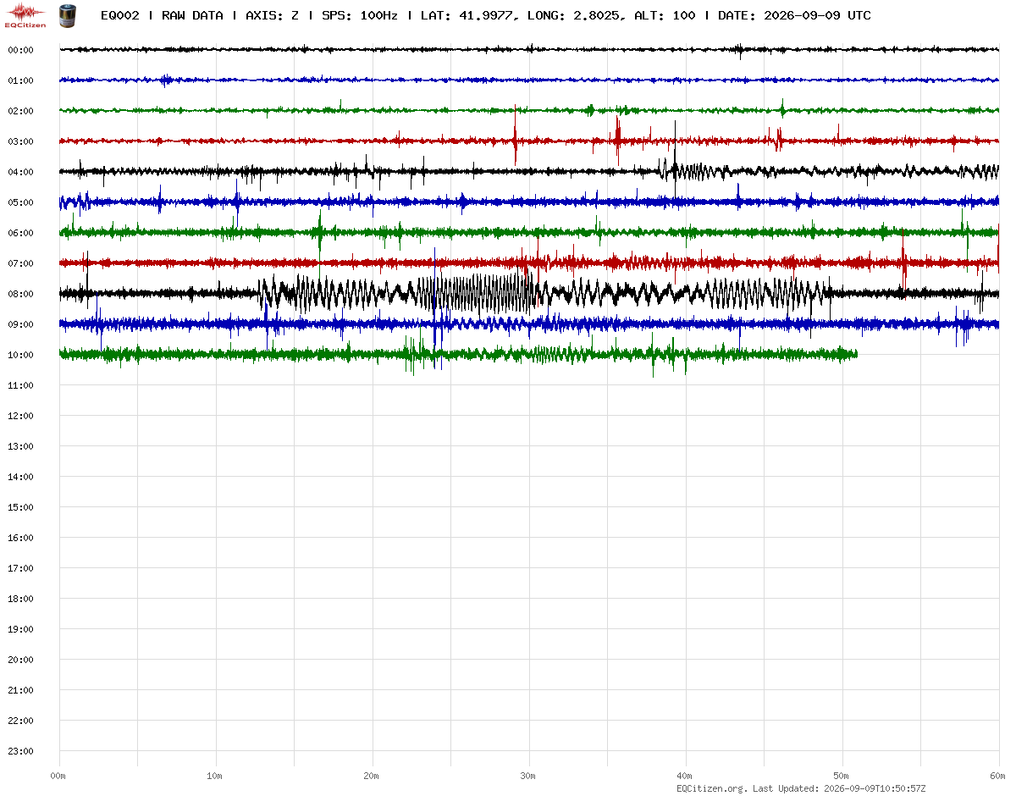Image resolution: width=1016 pixels, height=796 pixels.
Task: Click the large black waveform burst at 08:00
Action: point(483,294)
